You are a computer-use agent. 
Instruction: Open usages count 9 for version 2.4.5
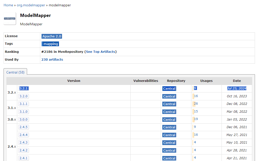point(195,127)
